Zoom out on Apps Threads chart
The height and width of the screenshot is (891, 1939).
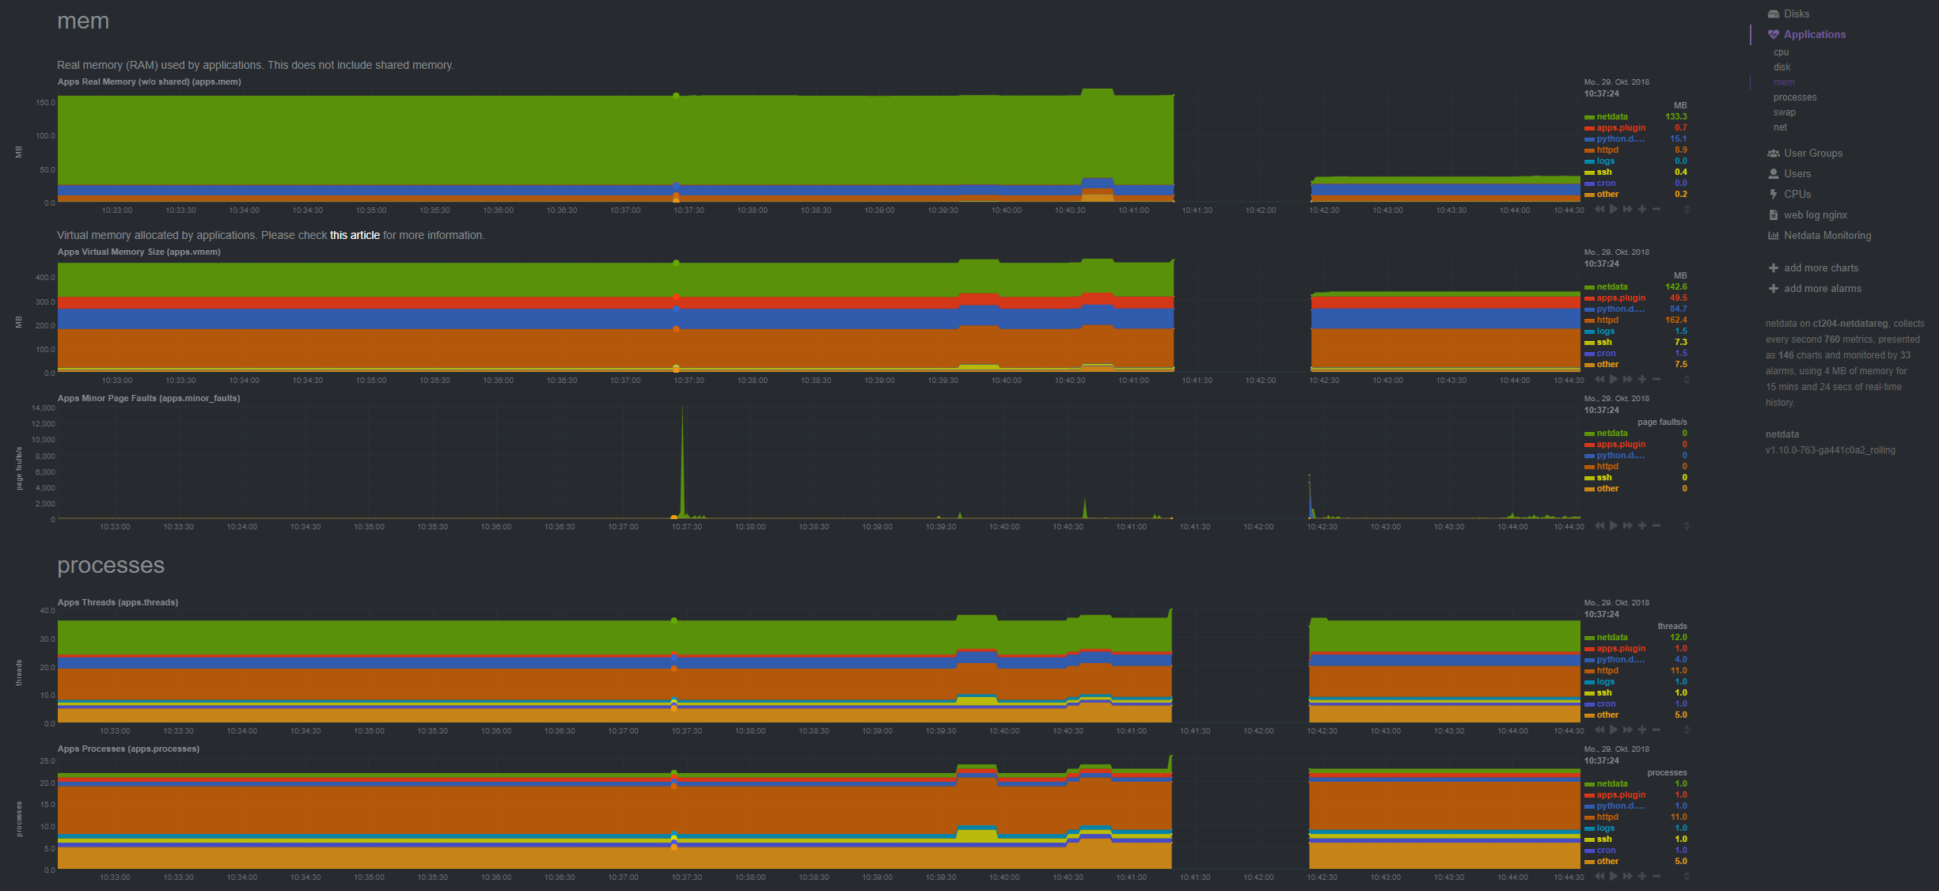pyautogui.click(x=1657, y=730)
